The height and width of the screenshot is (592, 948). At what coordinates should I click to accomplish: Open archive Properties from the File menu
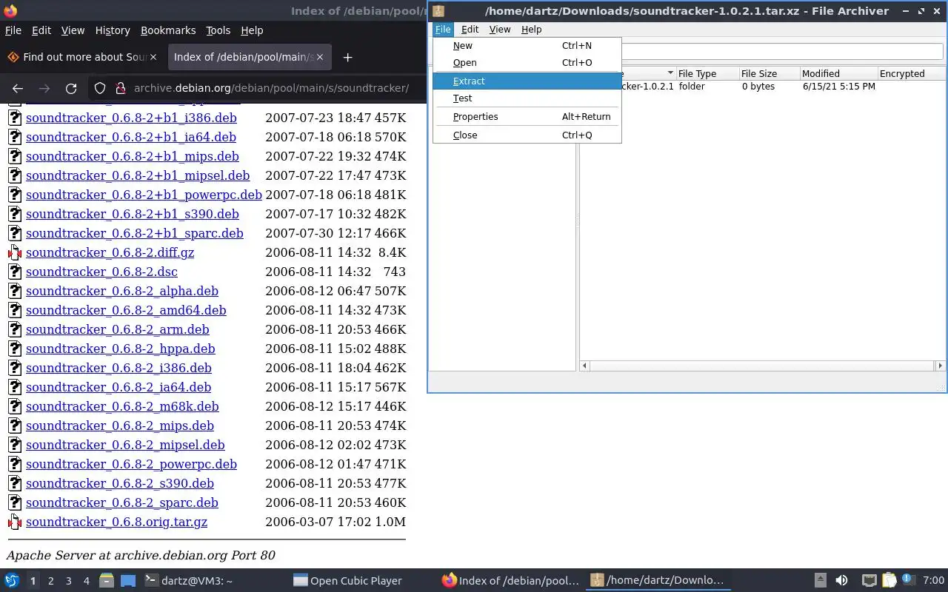click(527, 116)
